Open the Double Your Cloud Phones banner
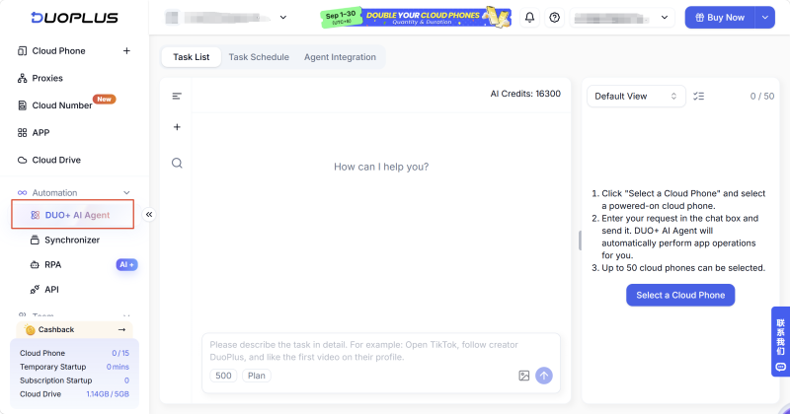Screen dimensions: 790x414 click(416, 18)
